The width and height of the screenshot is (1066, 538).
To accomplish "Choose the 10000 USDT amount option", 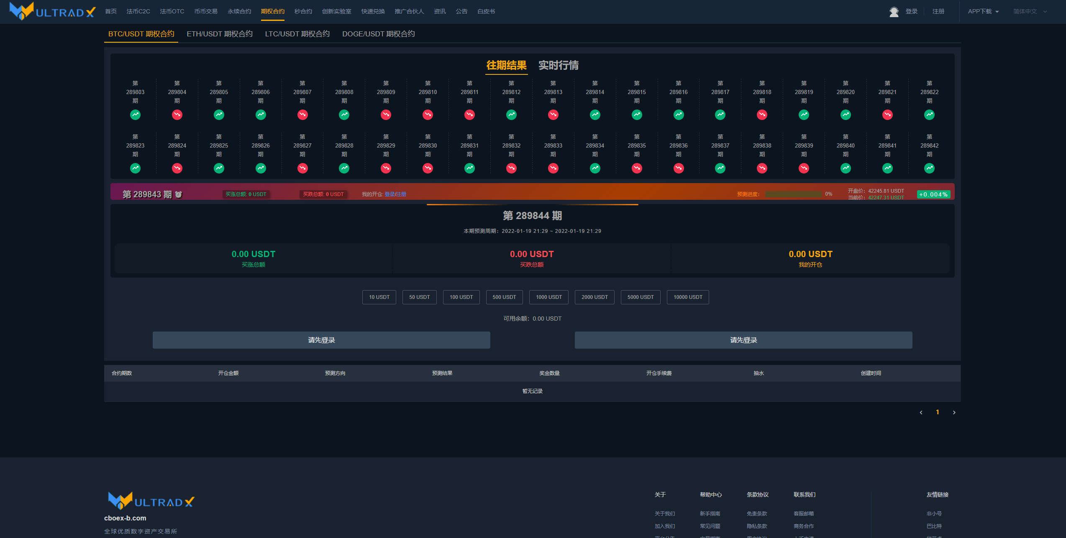I will tap(687, 297).
